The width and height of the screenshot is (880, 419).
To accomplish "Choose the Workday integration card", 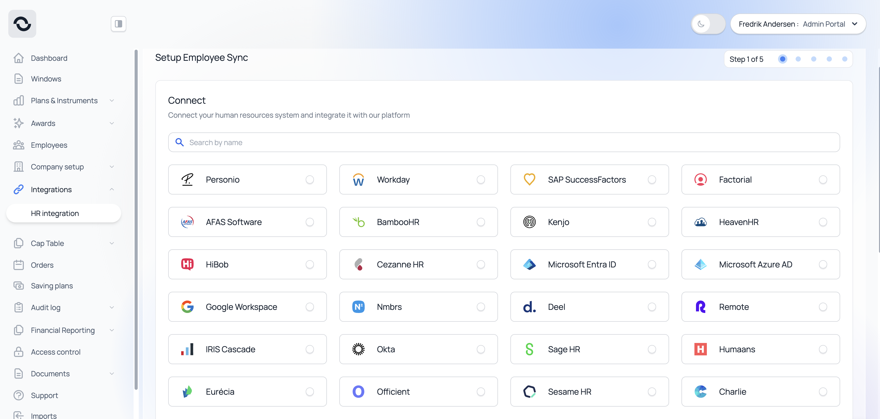I will (x=418, y=179).
